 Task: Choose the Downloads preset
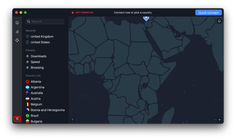tap(38, 56)
